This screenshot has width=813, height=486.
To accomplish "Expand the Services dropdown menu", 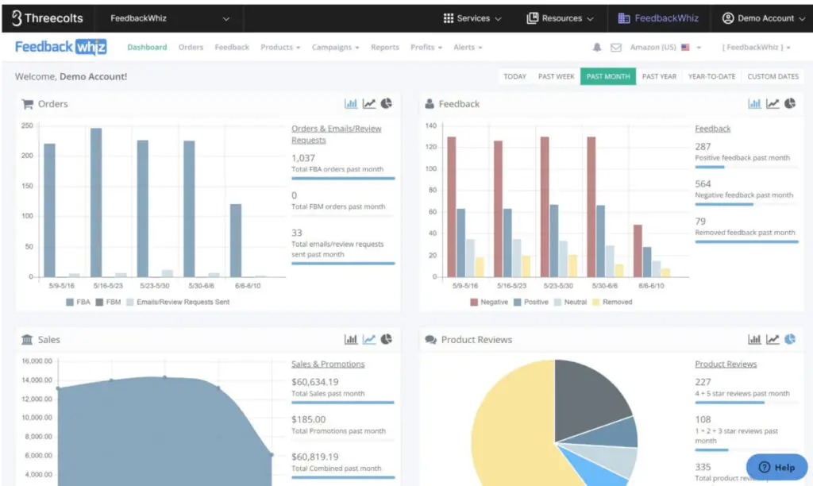I will 472,18.
